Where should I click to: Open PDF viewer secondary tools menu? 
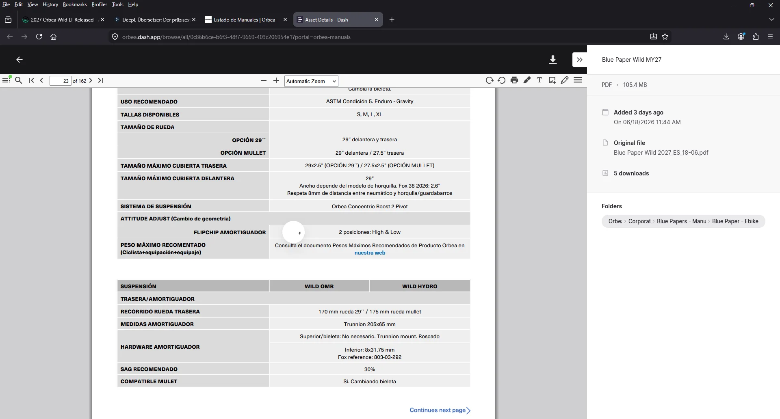578,80
